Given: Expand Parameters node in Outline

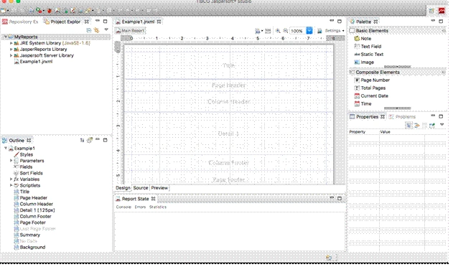Looking at the screenshot, I should 11,160.
